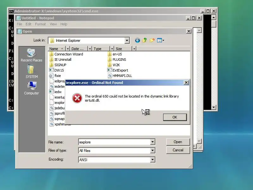Sort files by the Type column
253x190 pixels.
[101, 49]
